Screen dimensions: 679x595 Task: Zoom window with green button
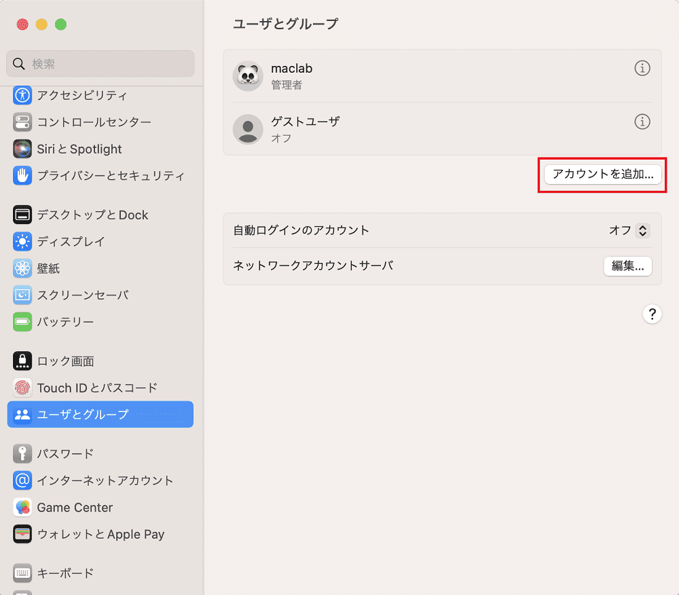[60, 24]
